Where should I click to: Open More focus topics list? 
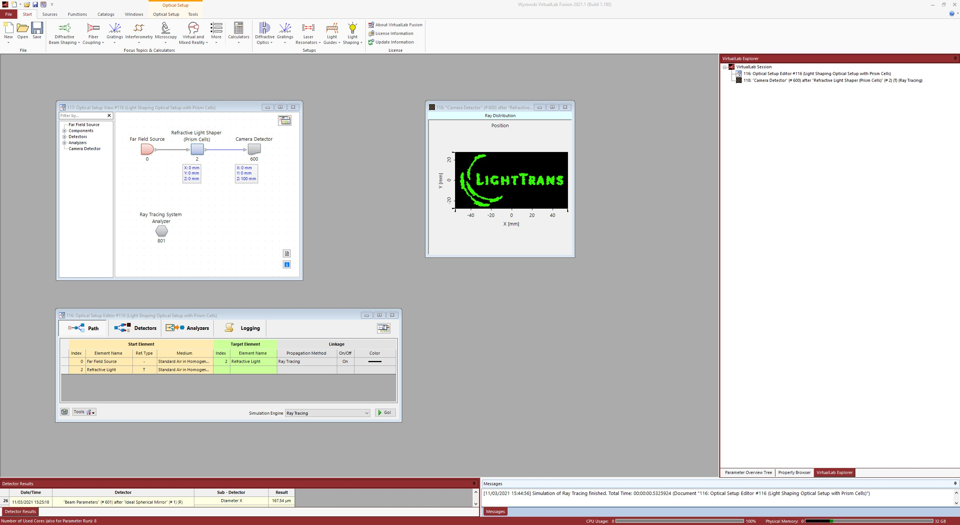click(216, 33)
